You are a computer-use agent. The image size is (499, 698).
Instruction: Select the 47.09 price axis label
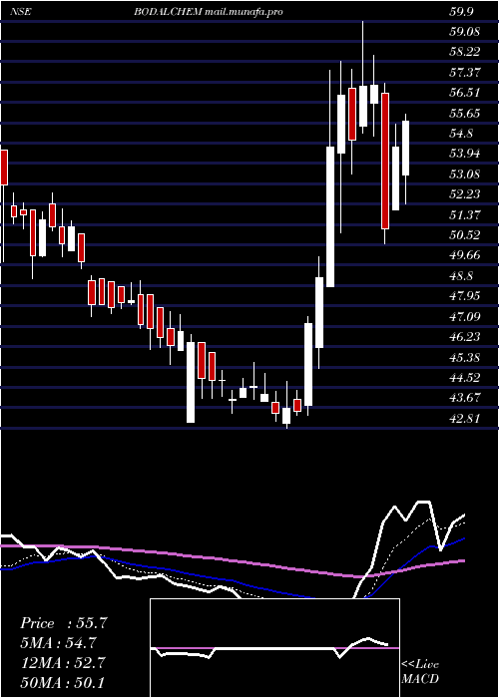[464, 317]
